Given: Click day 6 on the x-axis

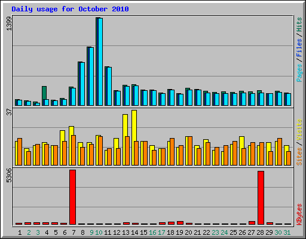Looking at the screenshot, I should click(65, 232).
